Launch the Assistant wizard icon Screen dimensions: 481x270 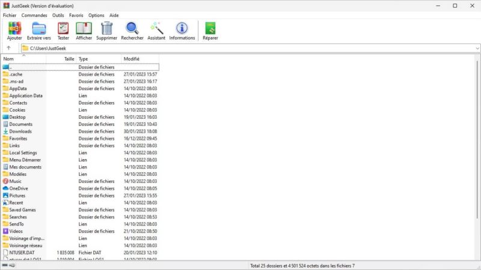coord(156,28)
